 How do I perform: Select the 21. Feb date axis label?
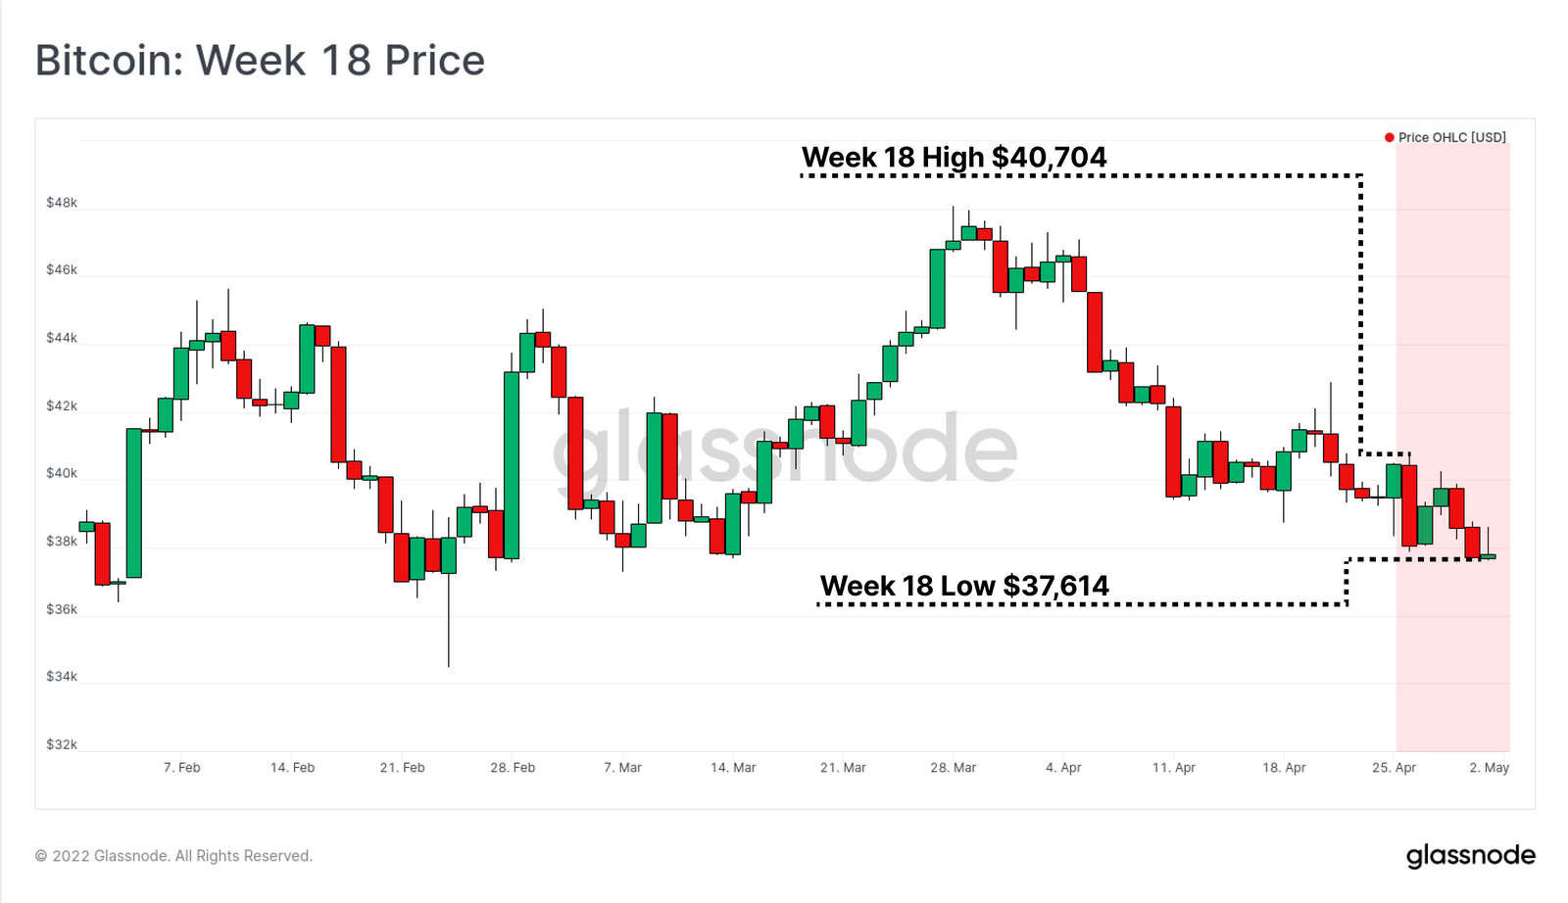coord(403,768)
